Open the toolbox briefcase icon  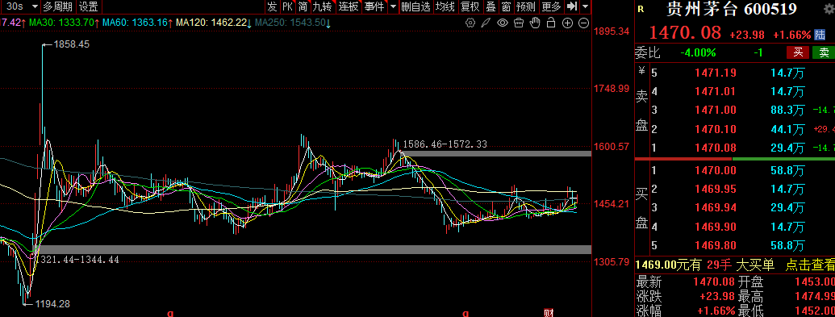click(x=519, y=23)
